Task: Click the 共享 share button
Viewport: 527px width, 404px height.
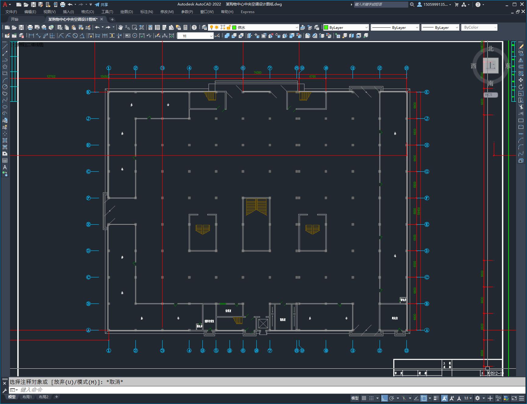Action: tap(101, 5)
